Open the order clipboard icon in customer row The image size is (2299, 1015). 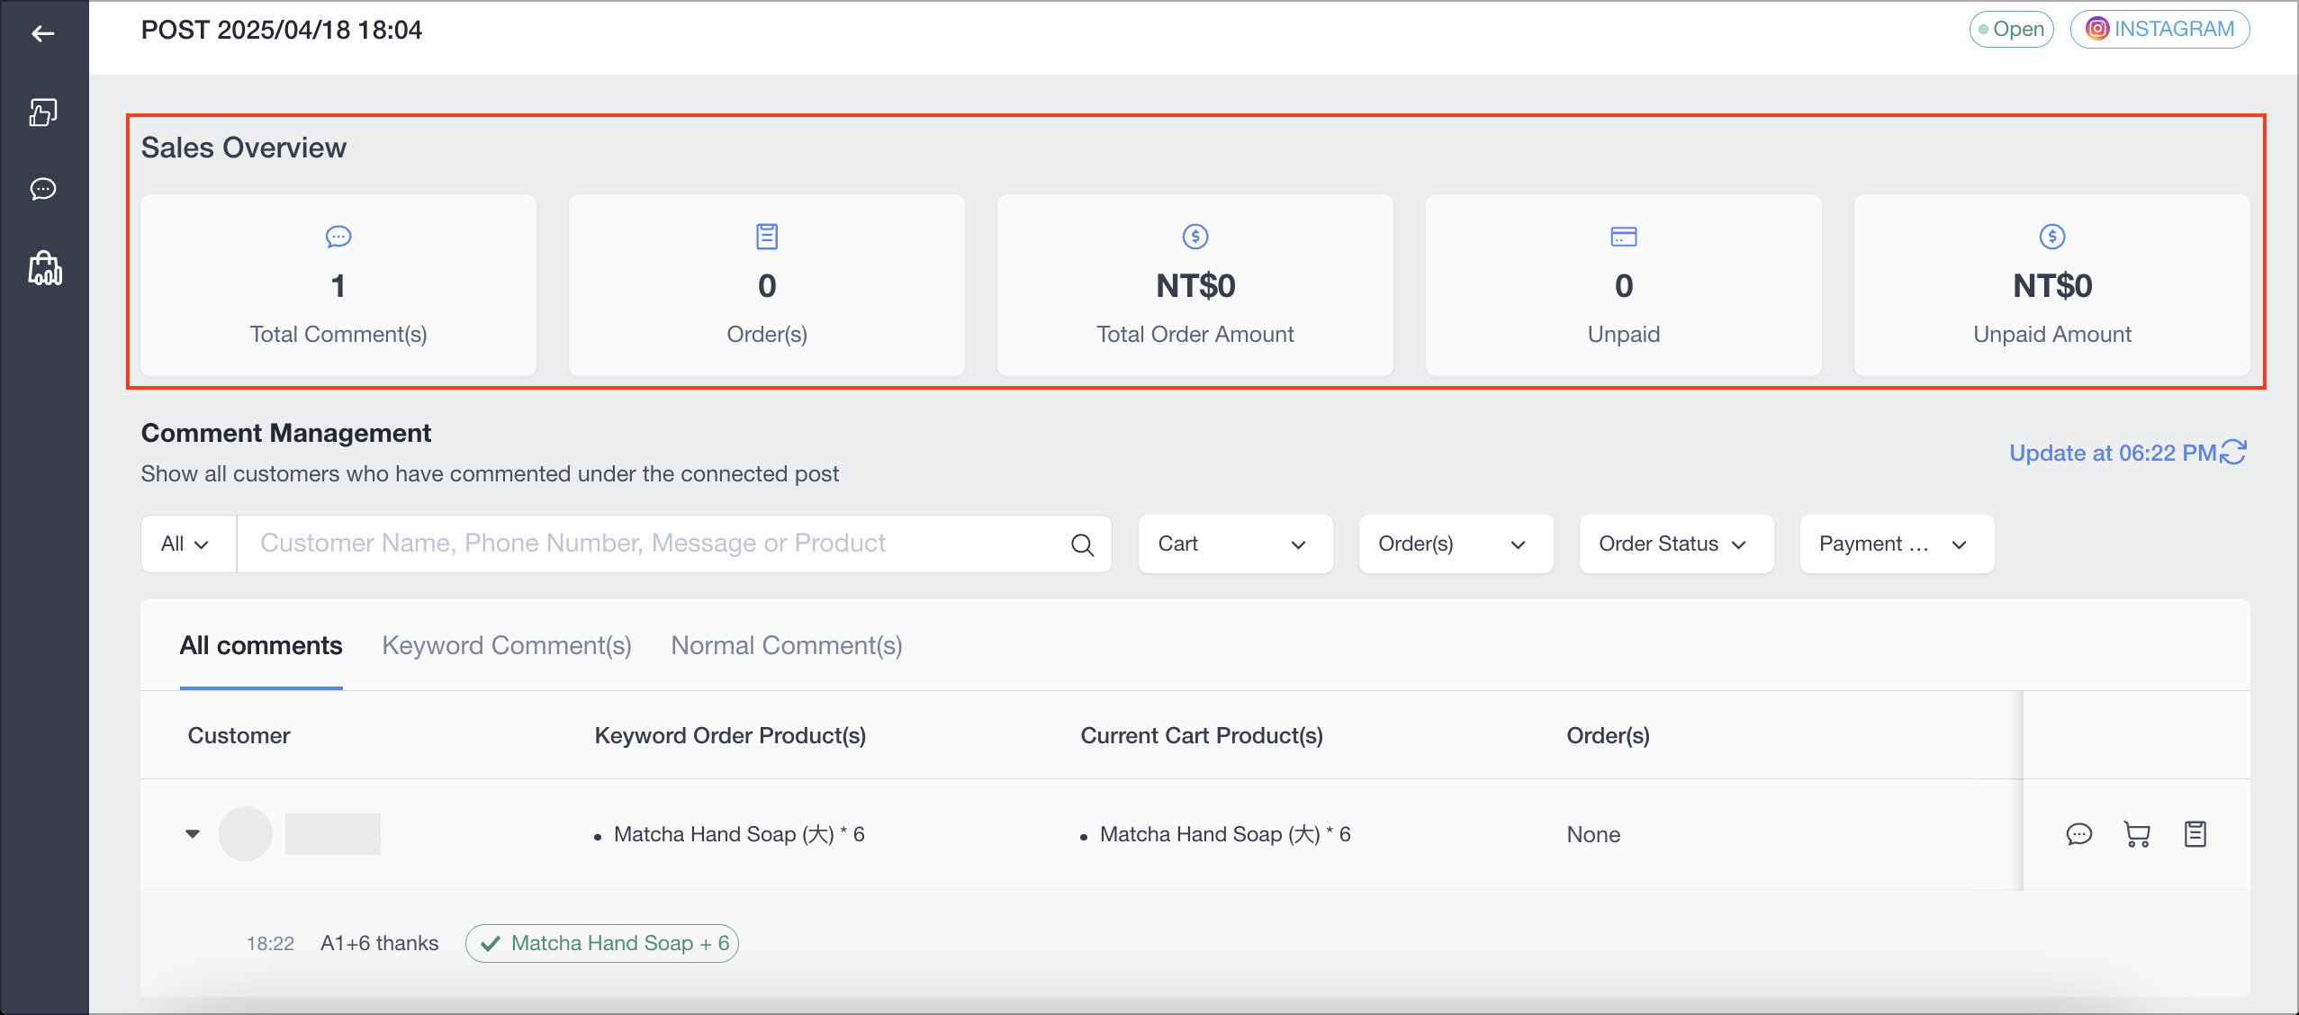(2195, 834)
